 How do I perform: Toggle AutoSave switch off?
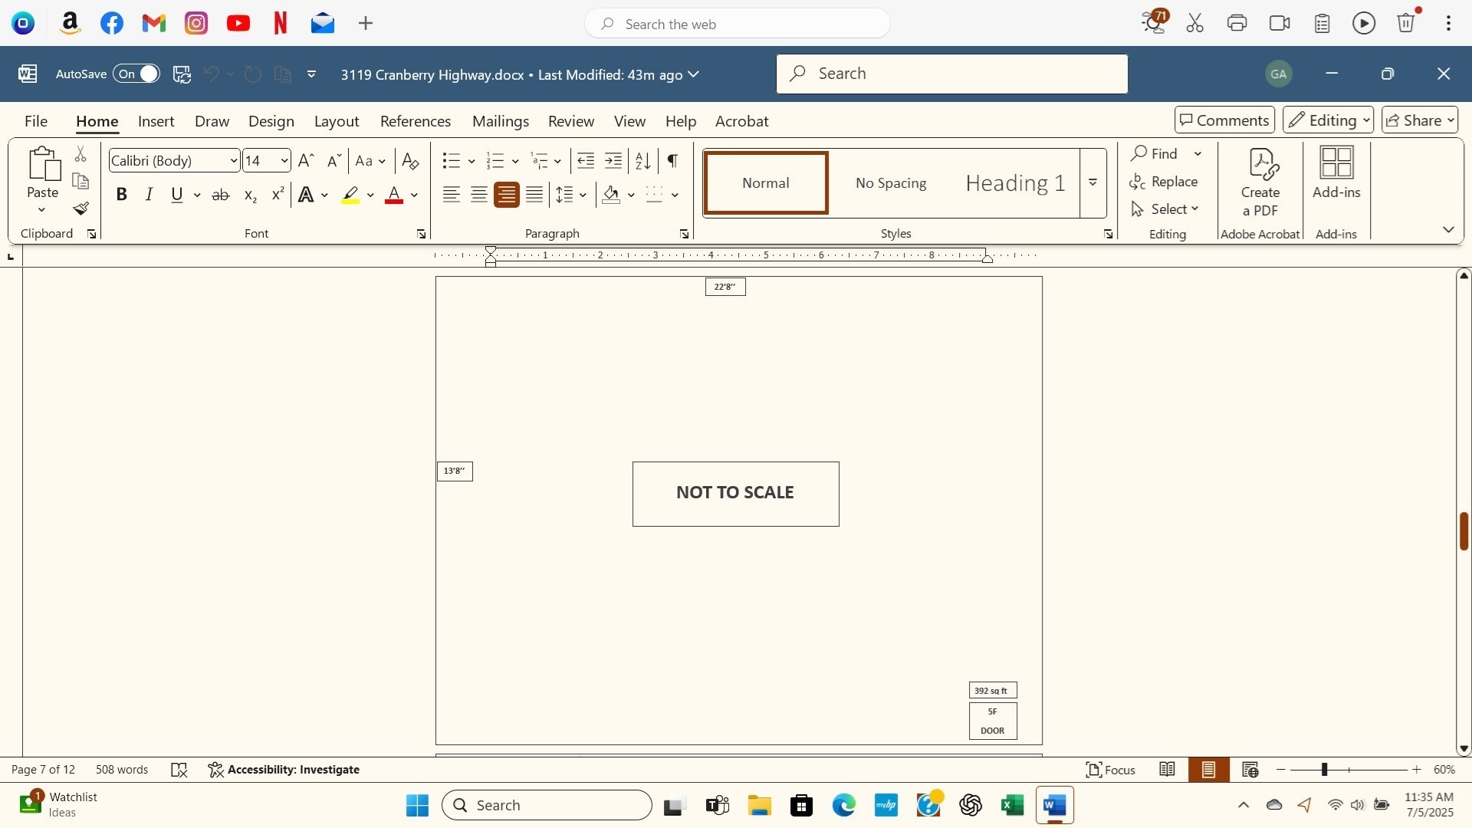tap(137, 74)
